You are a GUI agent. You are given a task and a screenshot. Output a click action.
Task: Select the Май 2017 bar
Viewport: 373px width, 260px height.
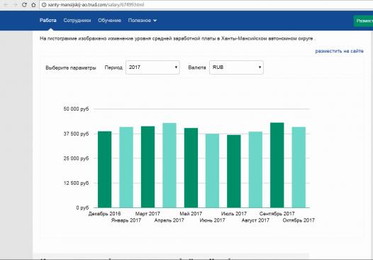191,168
